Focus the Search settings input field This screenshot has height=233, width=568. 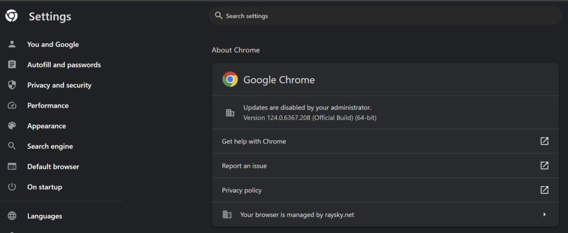(388, 16)
